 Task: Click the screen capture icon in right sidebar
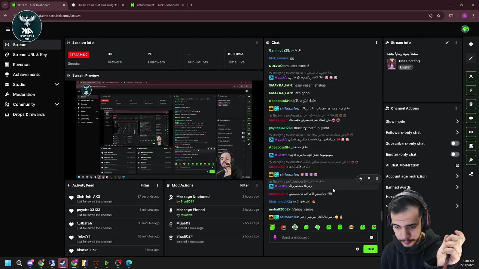click(x=471, y=76)
